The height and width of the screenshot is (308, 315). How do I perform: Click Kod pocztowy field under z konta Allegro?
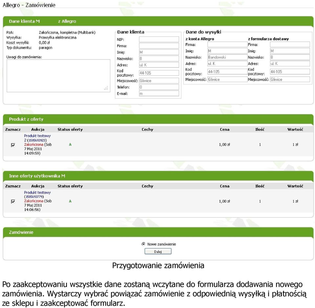pyautogui.click(x=227, y=71)
